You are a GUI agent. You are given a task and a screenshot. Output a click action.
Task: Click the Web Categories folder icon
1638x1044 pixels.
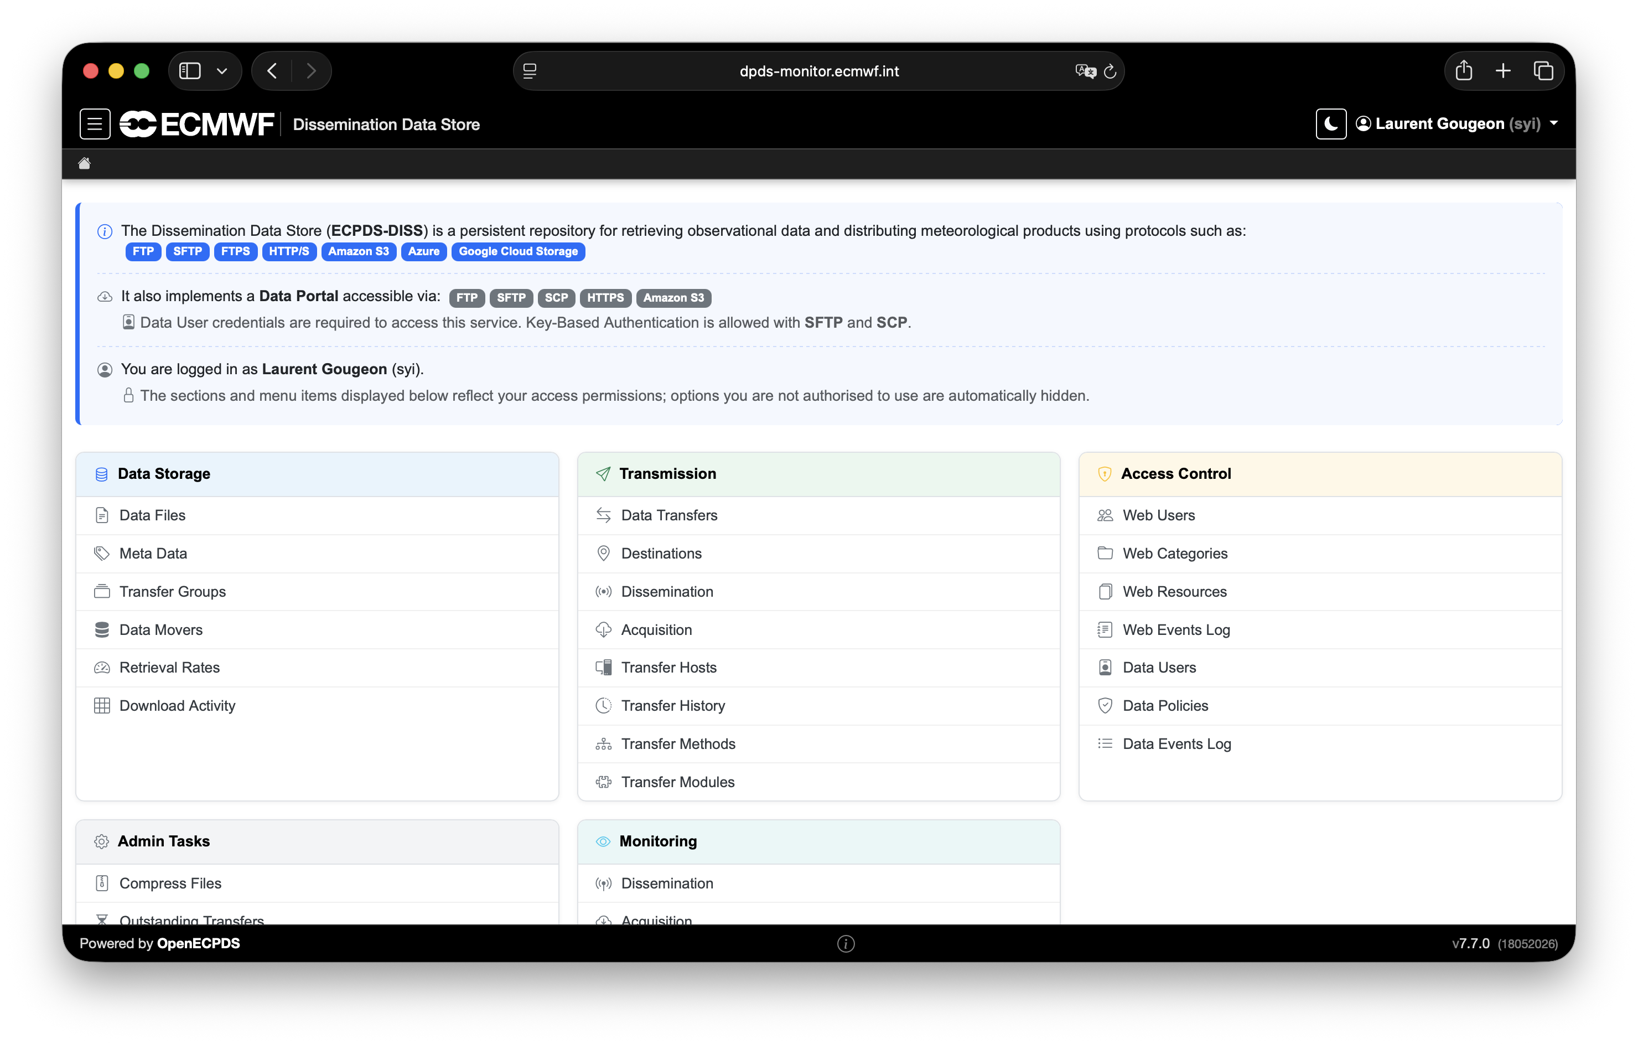pyautogui.click(x=1106, y=554)
